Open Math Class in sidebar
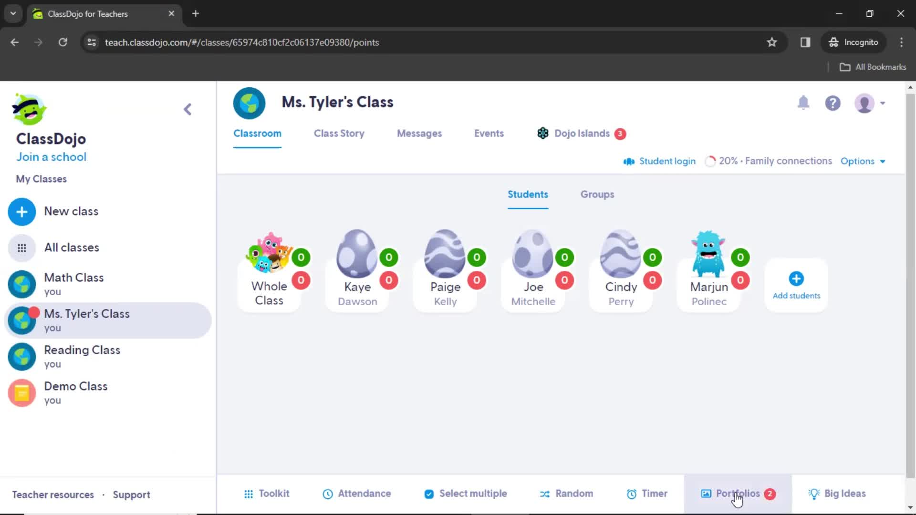The width and height of the screenshot is (916, 515). click(108, 284)
